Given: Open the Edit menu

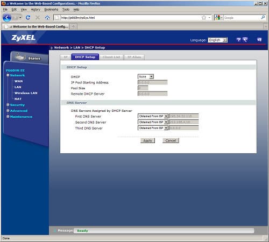Looking at the screenshot, I should click(x=14, y=10).
